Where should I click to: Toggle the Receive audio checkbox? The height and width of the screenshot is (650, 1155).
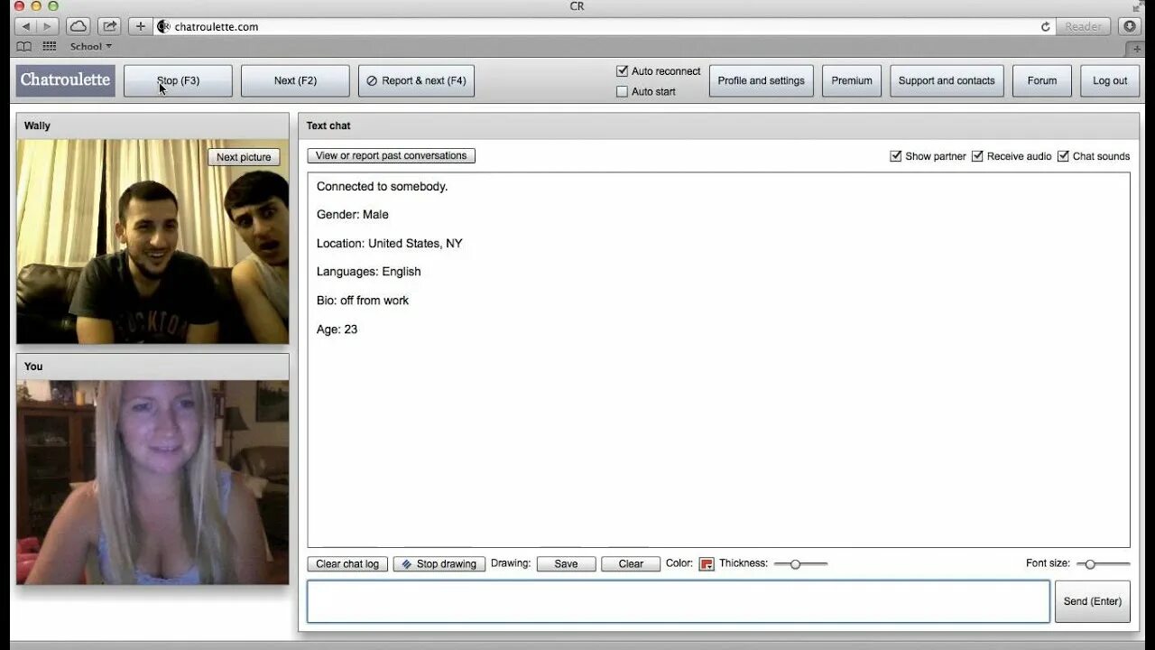point(977,156)
